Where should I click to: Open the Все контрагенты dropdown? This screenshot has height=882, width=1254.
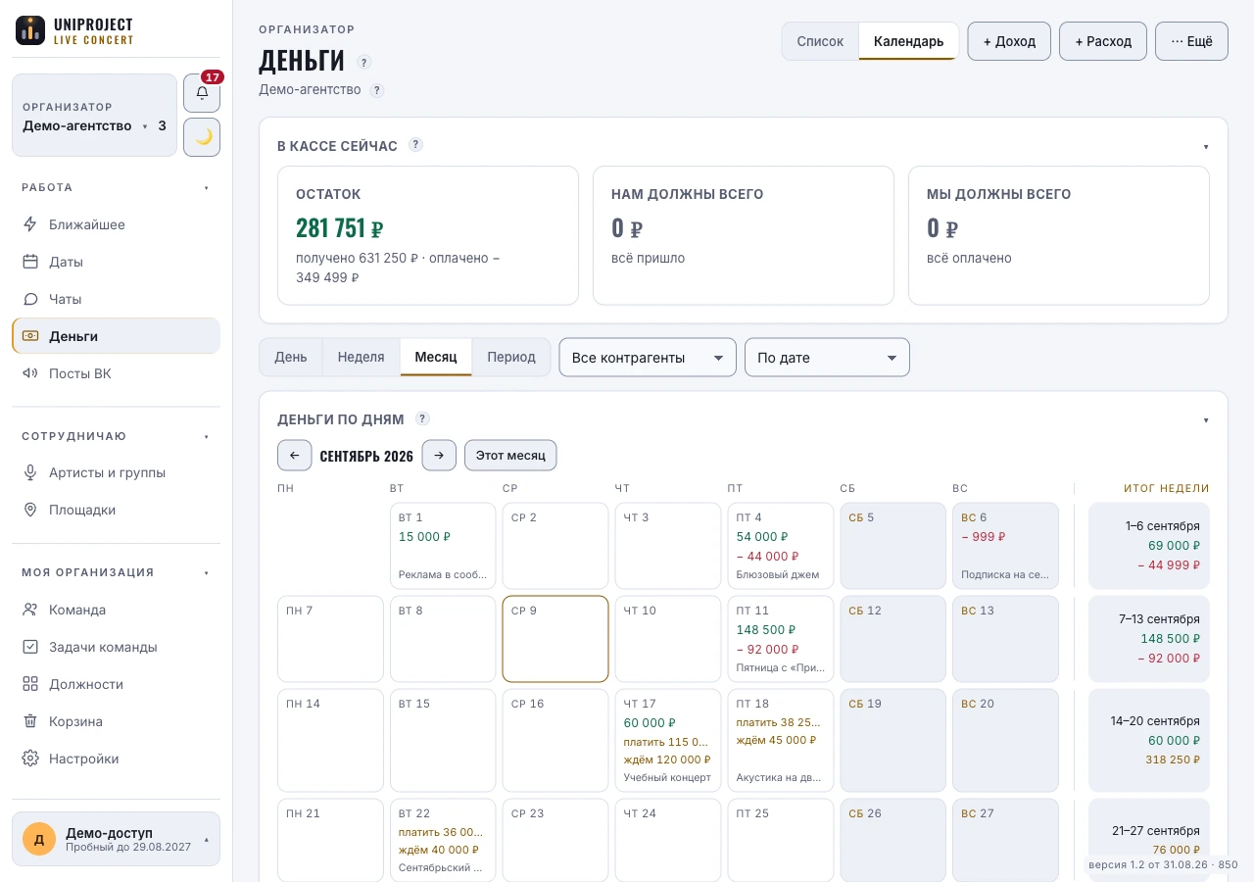pos(648,358)
